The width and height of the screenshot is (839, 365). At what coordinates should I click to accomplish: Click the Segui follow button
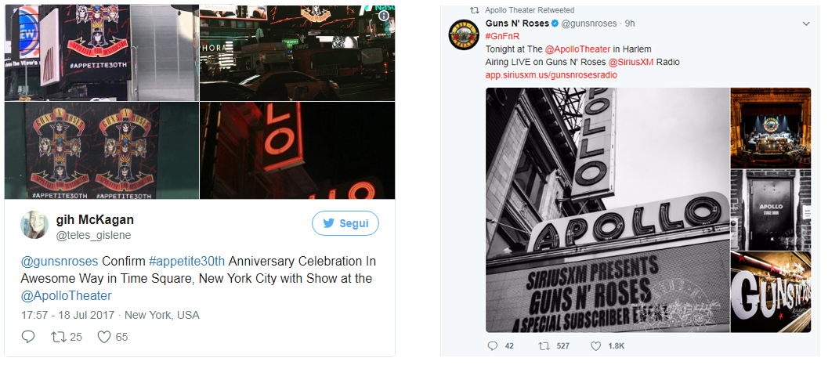[x=345, y=224]
